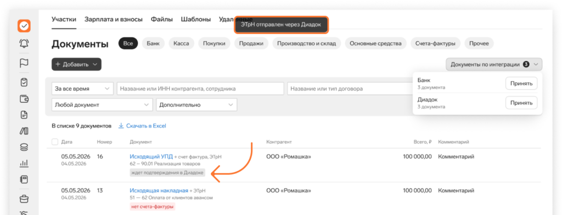Click the В списке 9 документов text
The width and height of the screenshot is (562, 215).
(x=82, y=126)
